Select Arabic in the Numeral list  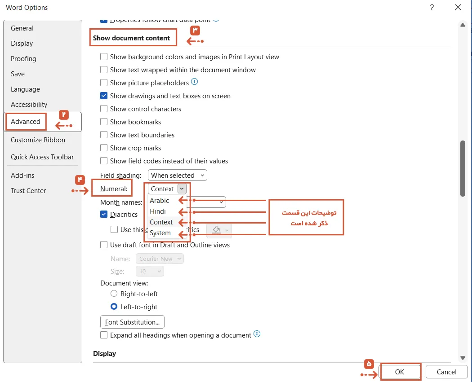[x=159, y=201]
